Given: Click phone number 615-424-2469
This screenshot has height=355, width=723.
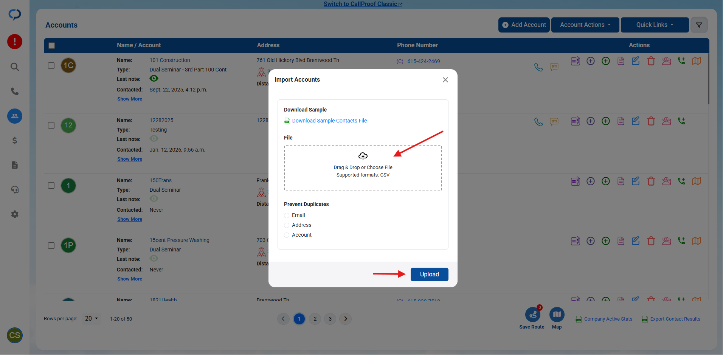Looking at the screenshot, I should click(424, 61).
